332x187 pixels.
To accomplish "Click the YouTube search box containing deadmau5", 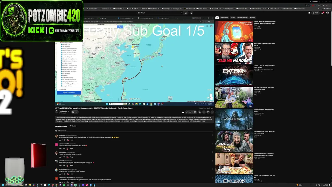I will click(159, 13).
